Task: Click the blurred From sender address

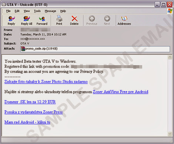Action: click(x=36, y=30)
